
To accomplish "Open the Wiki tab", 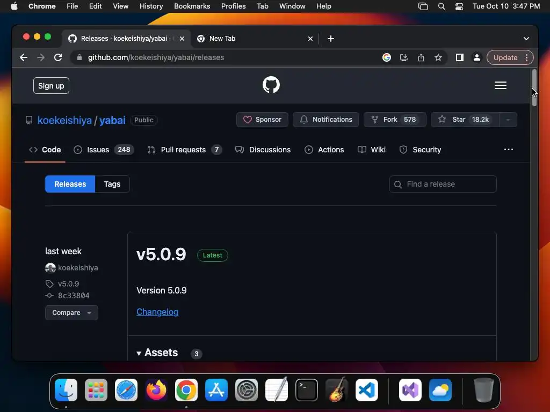I will point(372,150).
